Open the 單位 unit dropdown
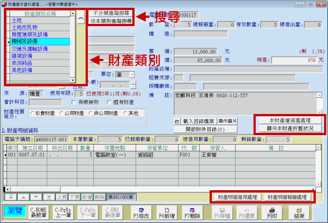The width and height of the screenshot is (328, 223). pos(132,75)
